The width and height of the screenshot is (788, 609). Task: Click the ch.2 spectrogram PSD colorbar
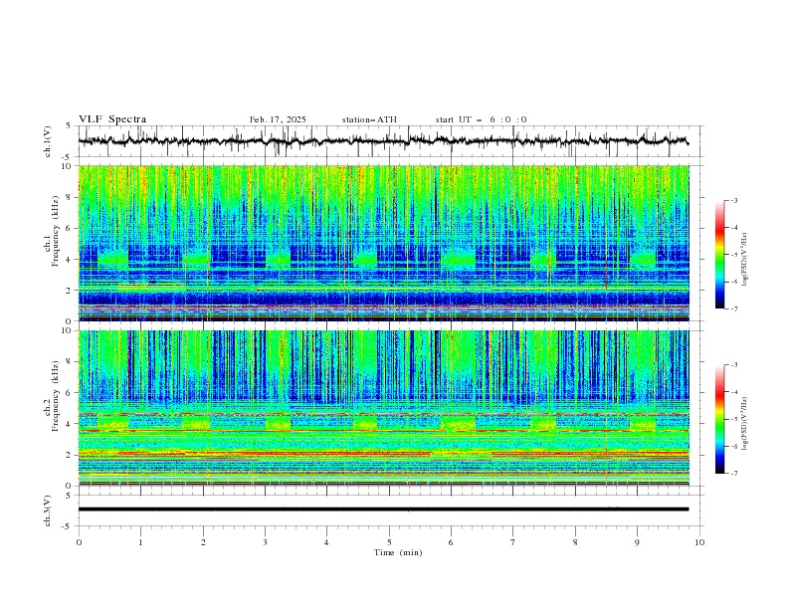[719, 419]
